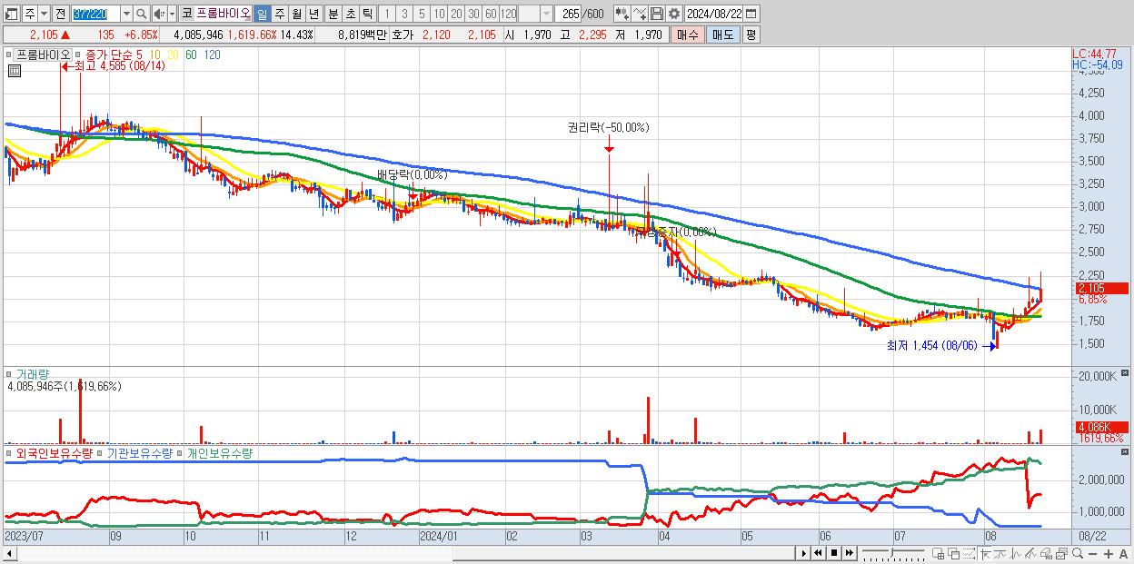
Task: Click the save chart floppy icon
Action: tap(657, 14)
